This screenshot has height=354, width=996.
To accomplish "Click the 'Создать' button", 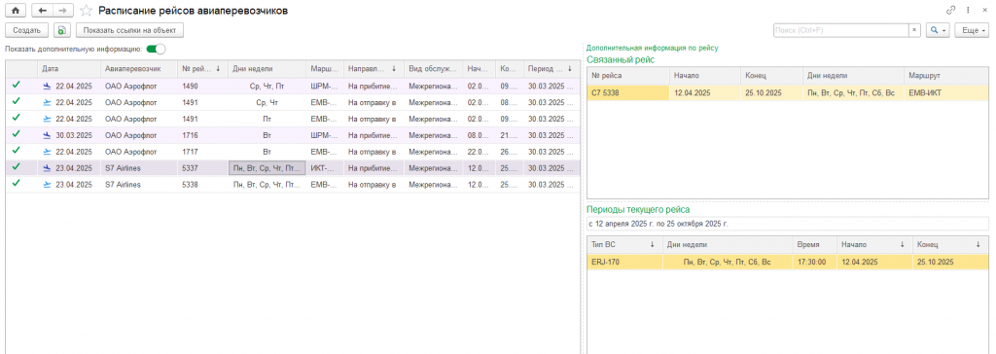I will click(26, 30).
